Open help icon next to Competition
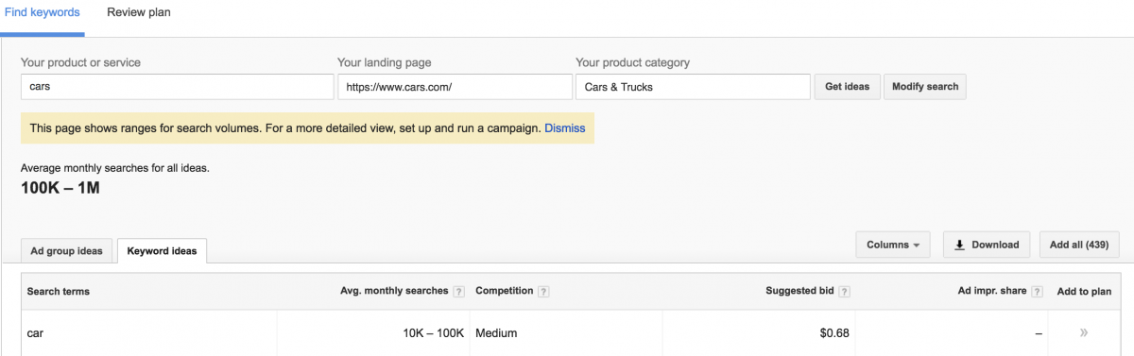The width and height of the screenshot is (1134, 356). tap(543, 292)
